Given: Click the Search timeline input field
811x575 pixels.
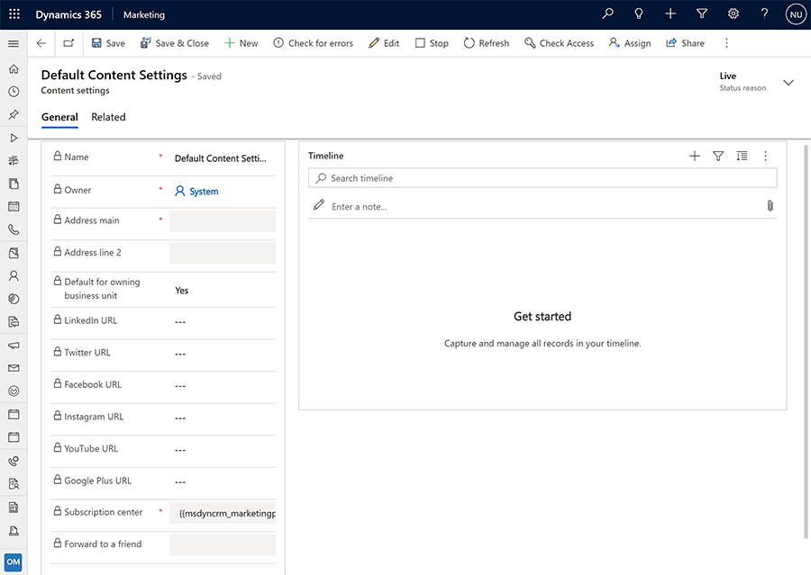Looking at the screenshot, I should tap(541, 177).
